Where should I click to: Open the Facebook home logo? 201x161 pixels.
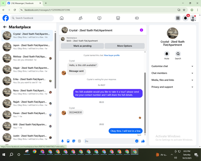point(6,18)
